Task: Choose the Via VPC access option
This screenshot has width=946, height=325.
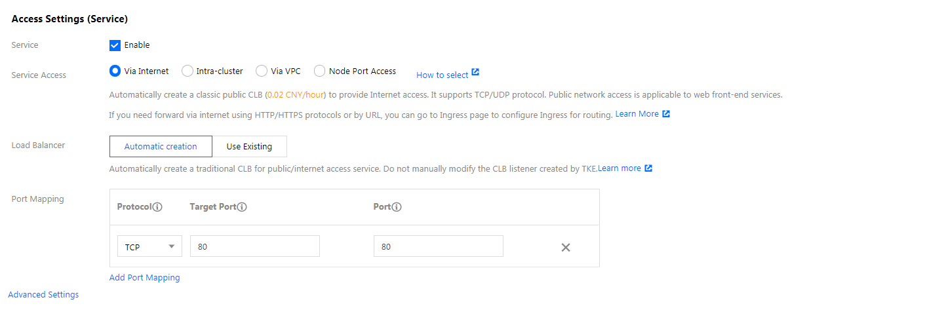Action: coord(262,71)
